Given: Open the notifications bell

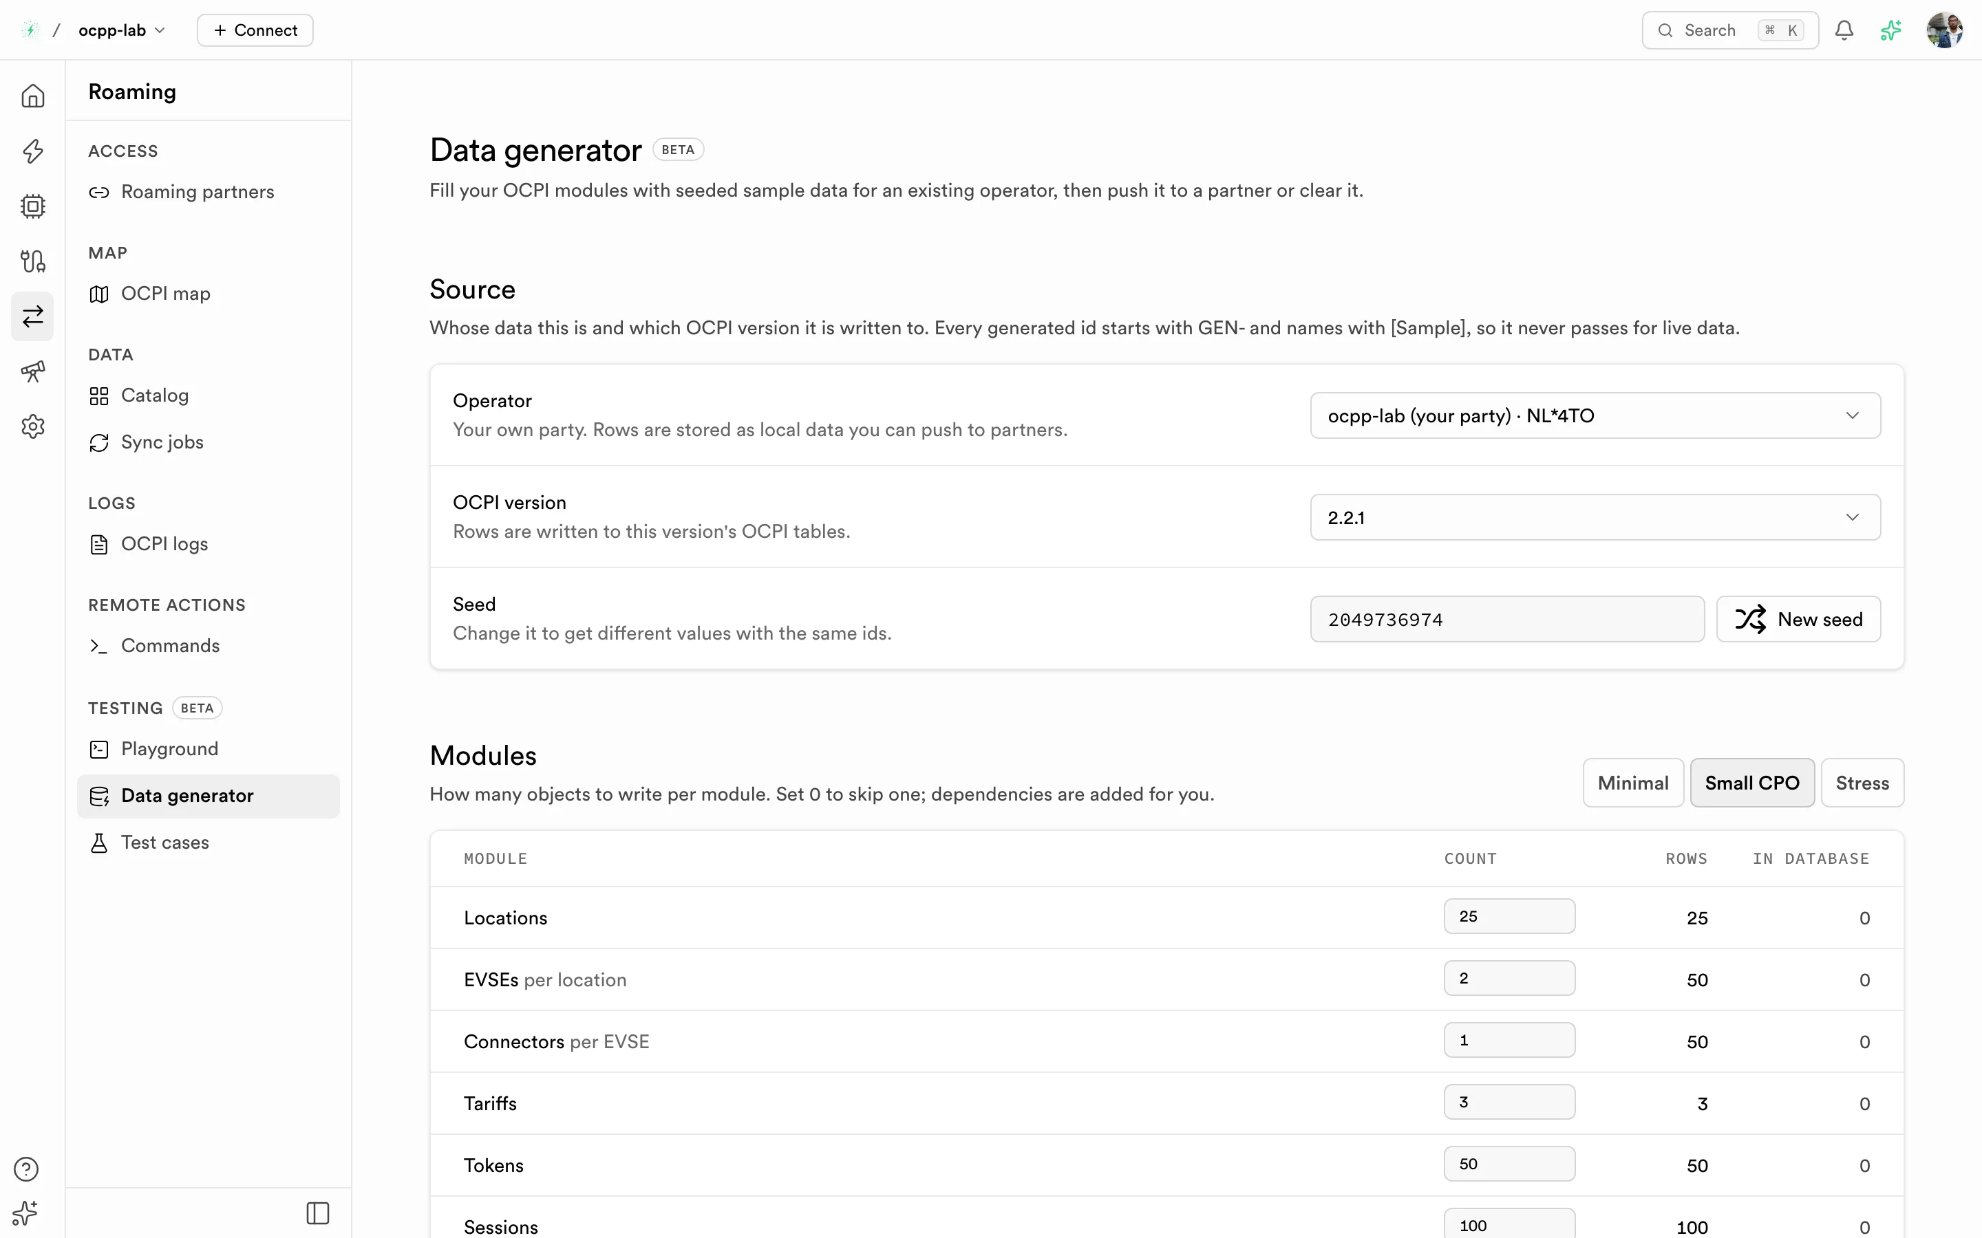Looking at the screenshot, I should 1844,30.
